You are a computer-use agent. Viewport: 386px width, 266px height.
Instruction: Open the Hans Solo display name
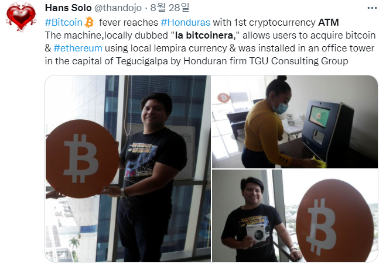tap(68, 8)
